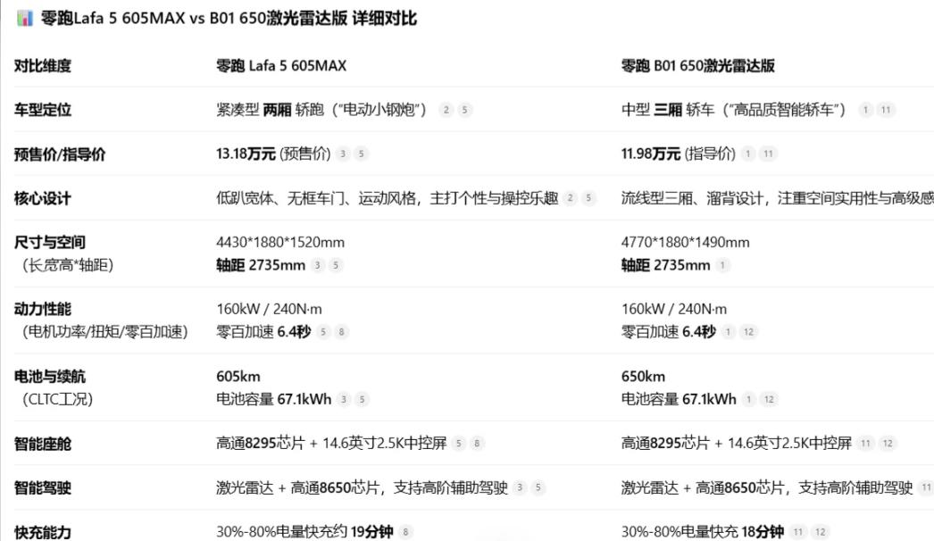The image size is (934, 541).
Task: Open citation 1 beside B01 轴距 2735mm
Action: tap(722, 265)
